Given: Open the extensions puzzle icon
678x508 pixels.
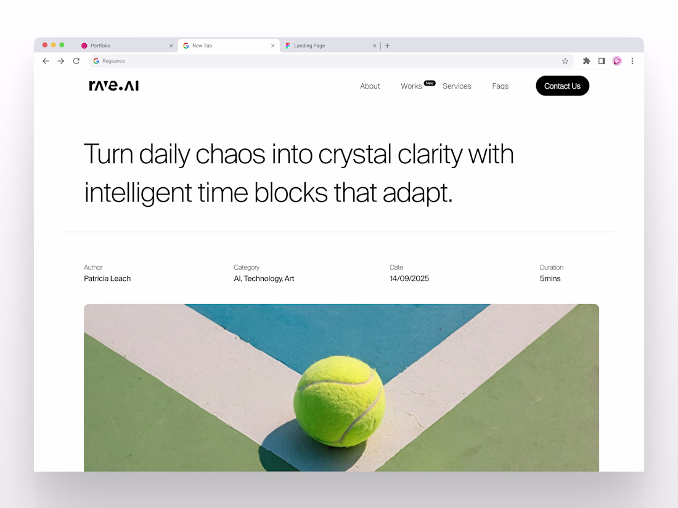Looking at the screenshot, I should tap(586, 61).
